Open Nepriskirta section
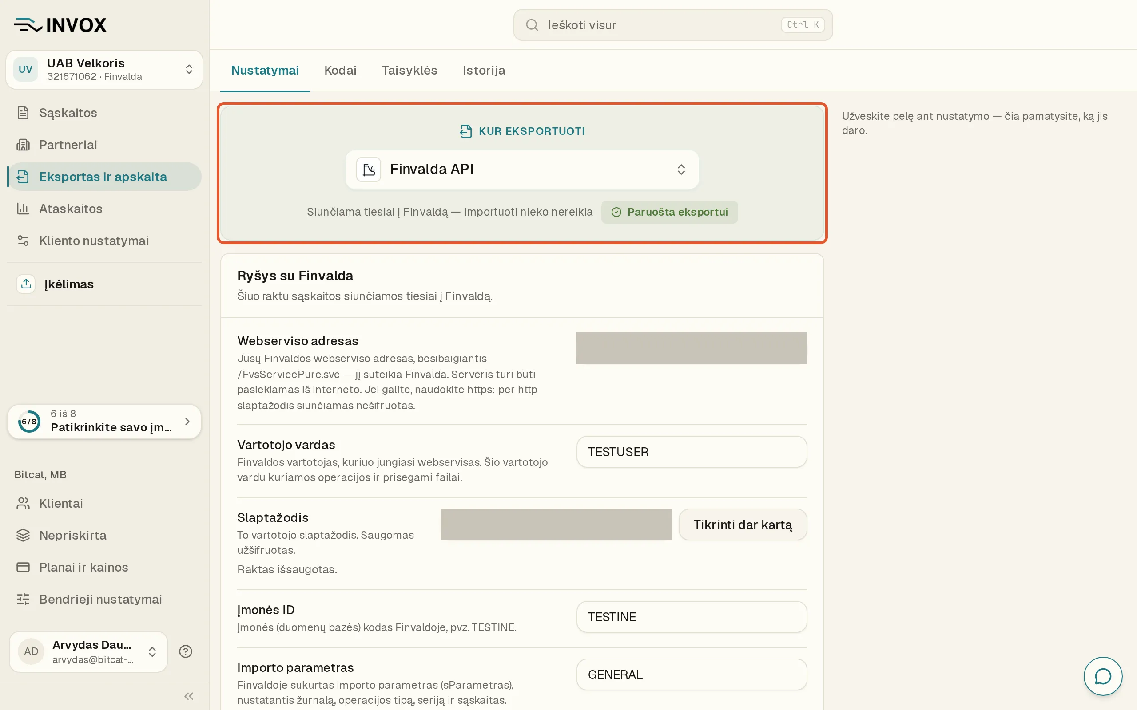The image size is (1137, 710). coord(104,535)
